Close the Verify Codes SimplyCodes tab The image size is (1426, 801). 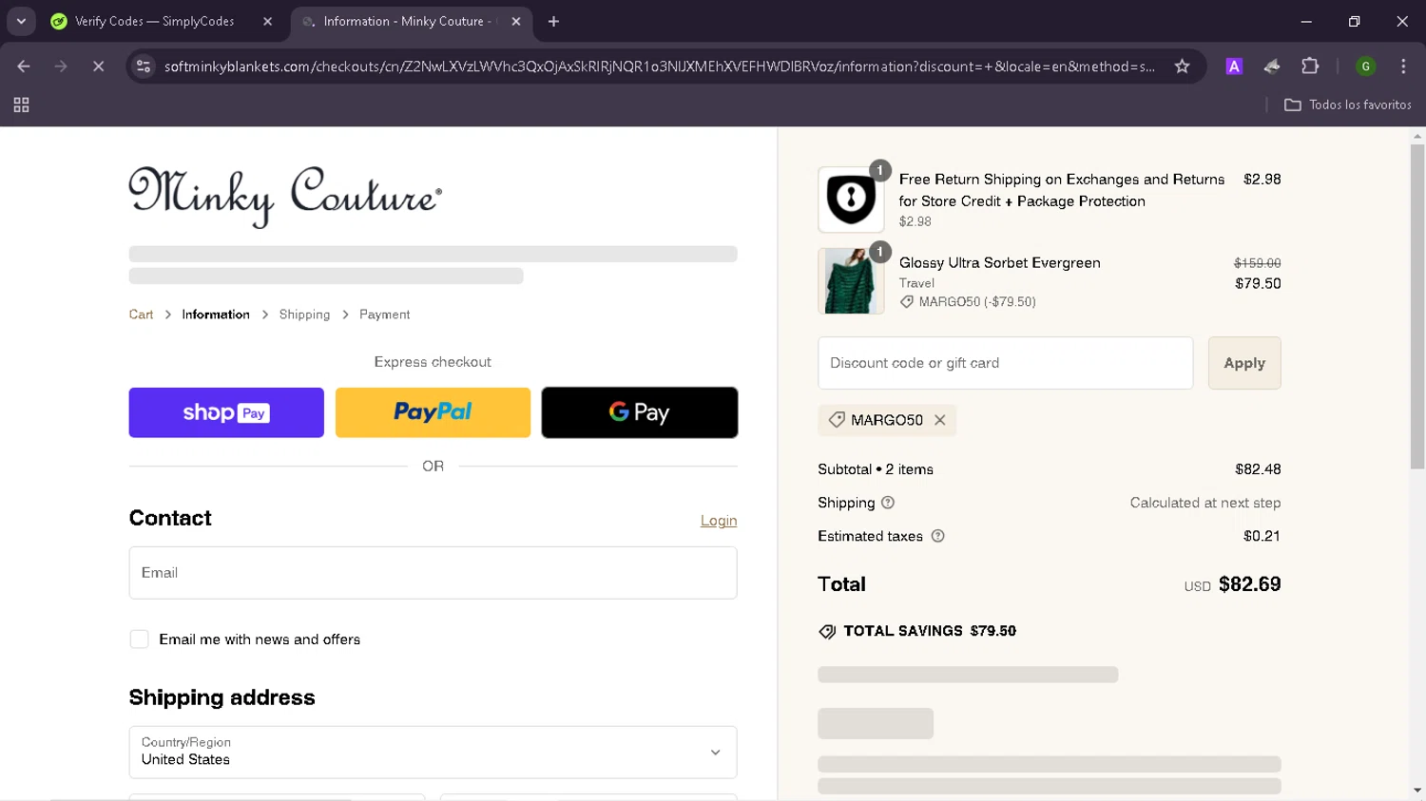pyautogui.click(x=267, y=21)
